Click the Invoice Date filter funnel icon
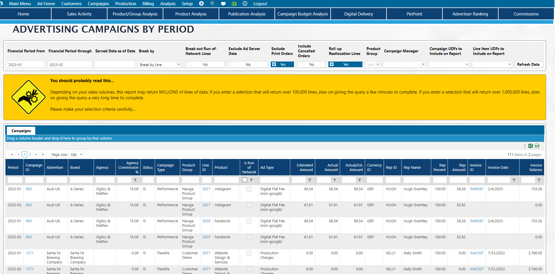The height and width of the screenshot is (274, 555). 514,180
